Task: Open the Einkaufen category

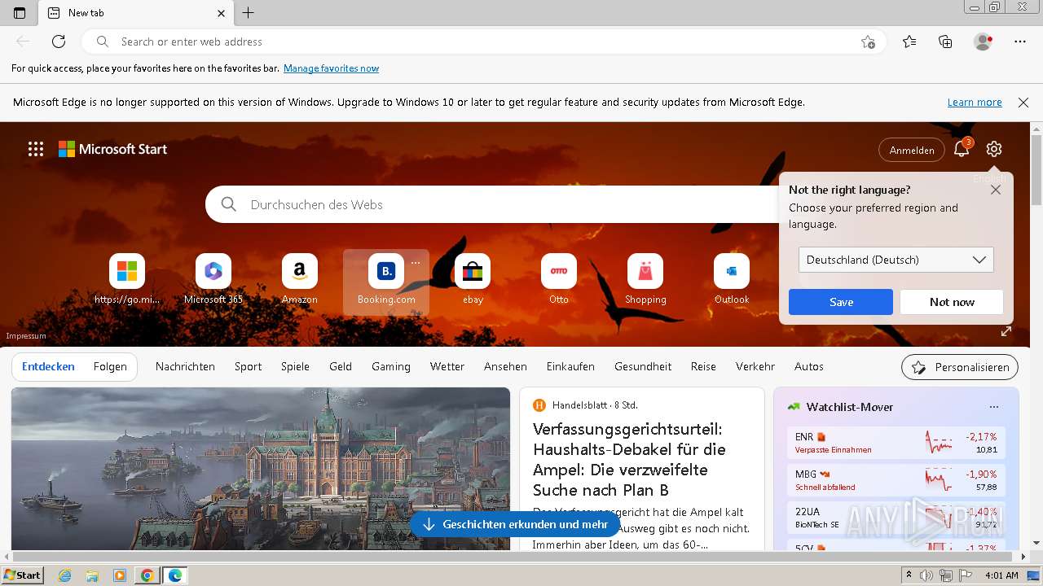Action: 570,367
